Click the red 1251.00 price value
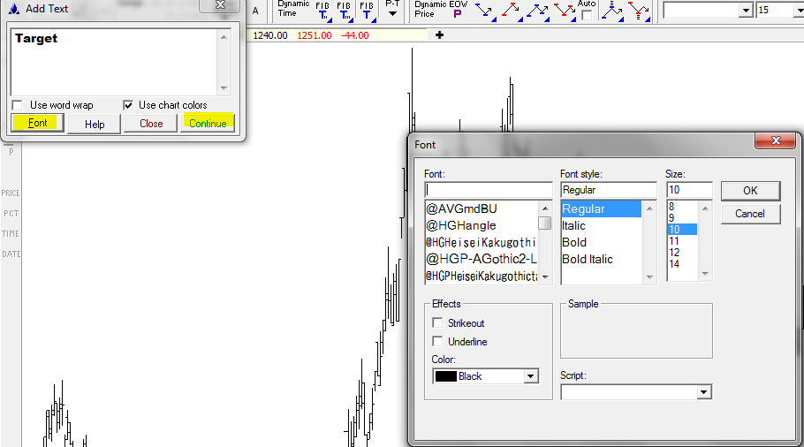The image size is (804, 447). click(x=315, y=35)
